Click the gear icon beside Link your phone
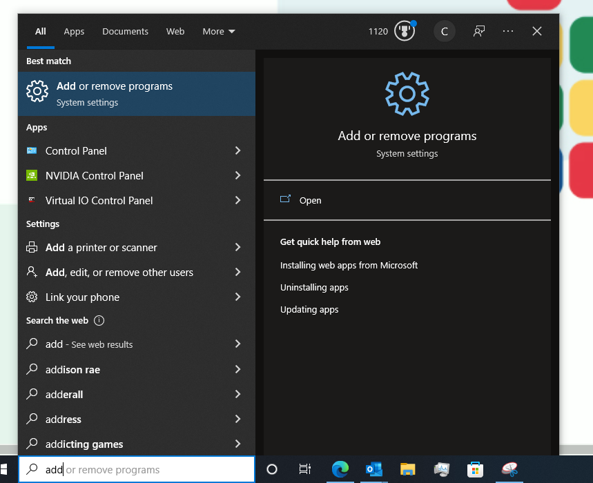 tap(32, 297)
